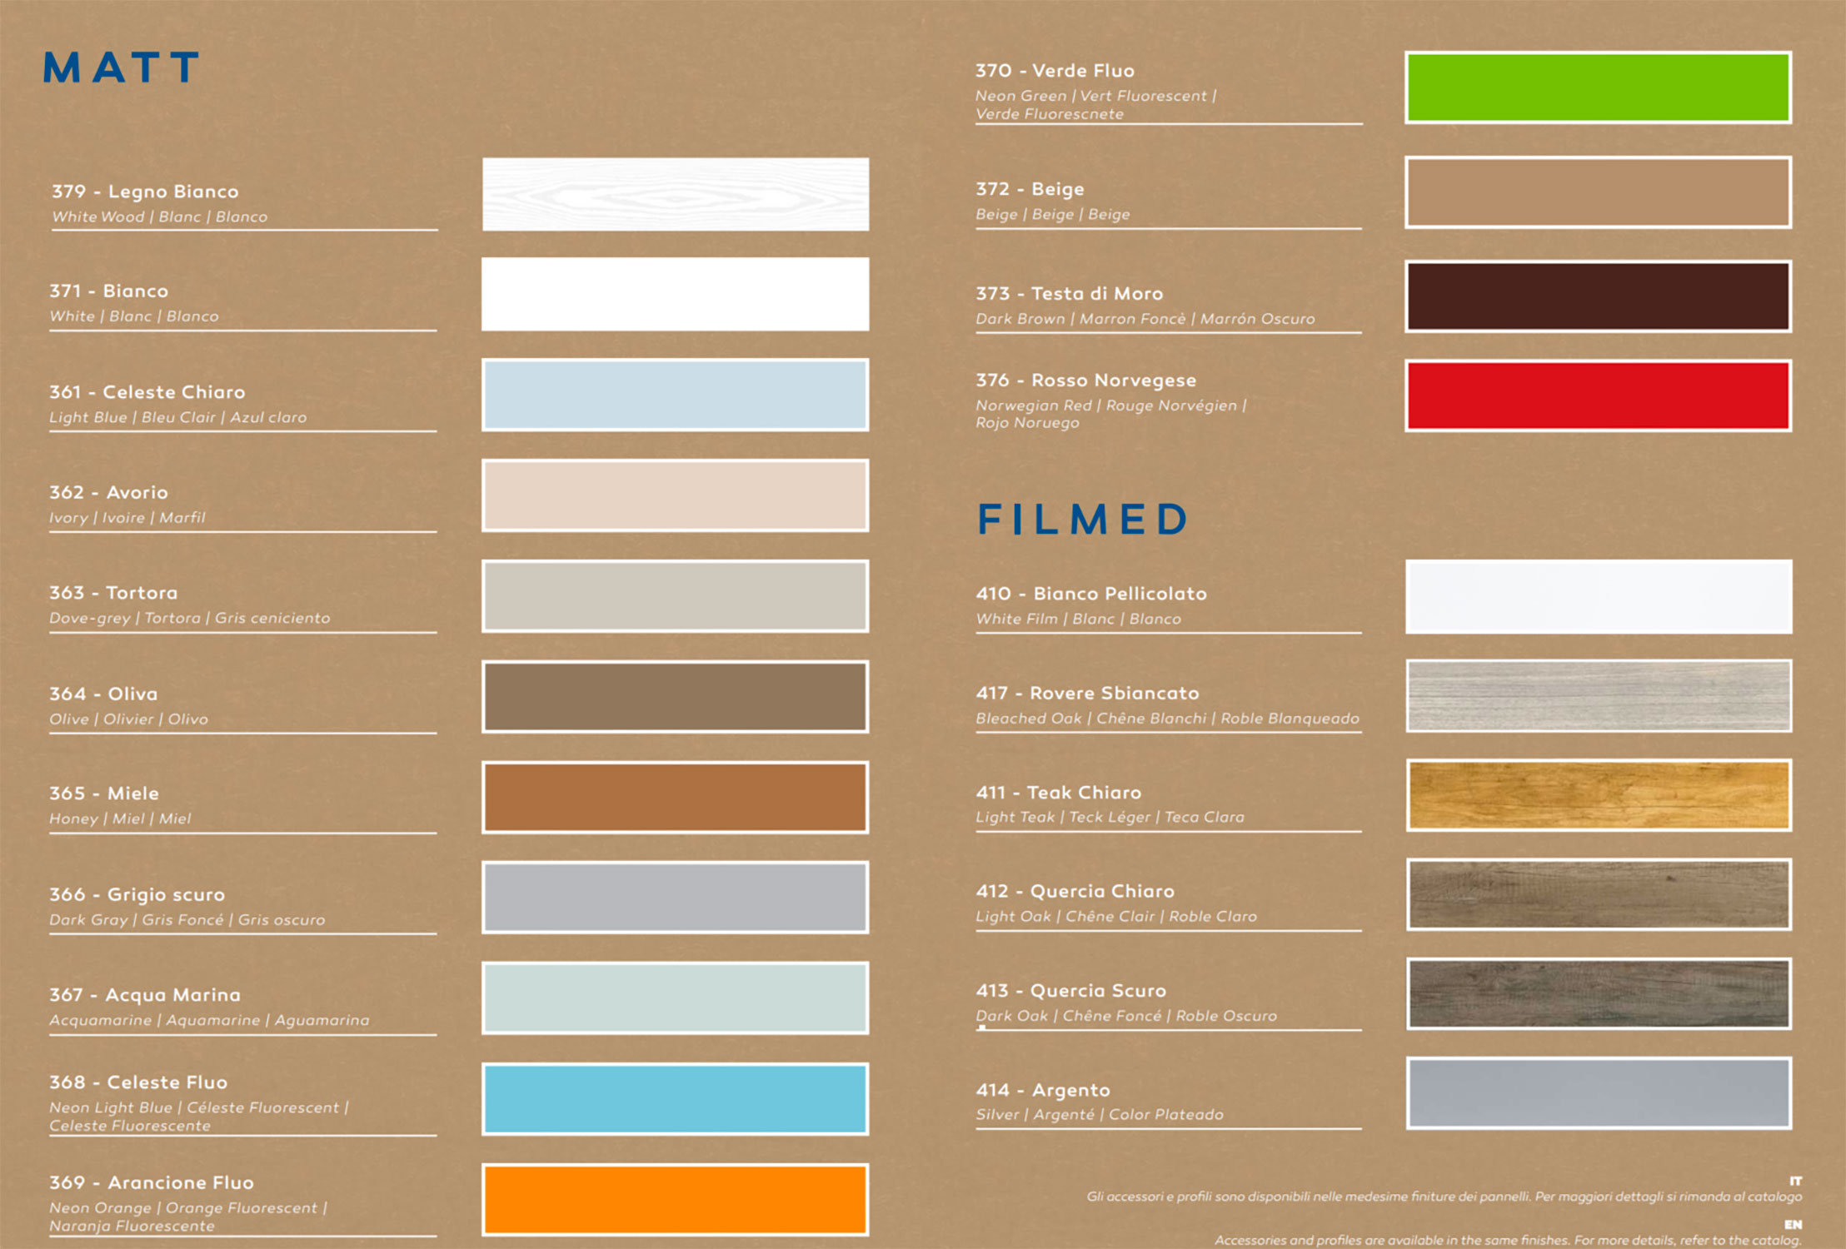Select the '367 - Acqua Marina' label
Viewport: 1846px width, 1249px height.
click(145, 995)
